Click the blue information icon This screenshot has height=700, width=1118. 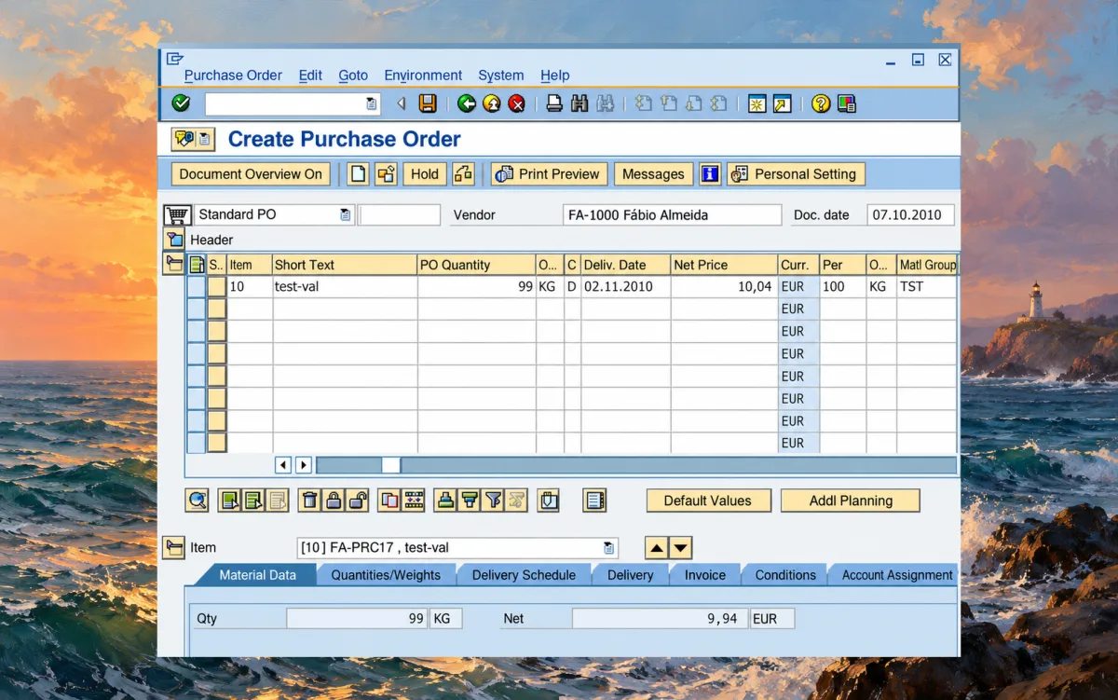tap(710, 174)
